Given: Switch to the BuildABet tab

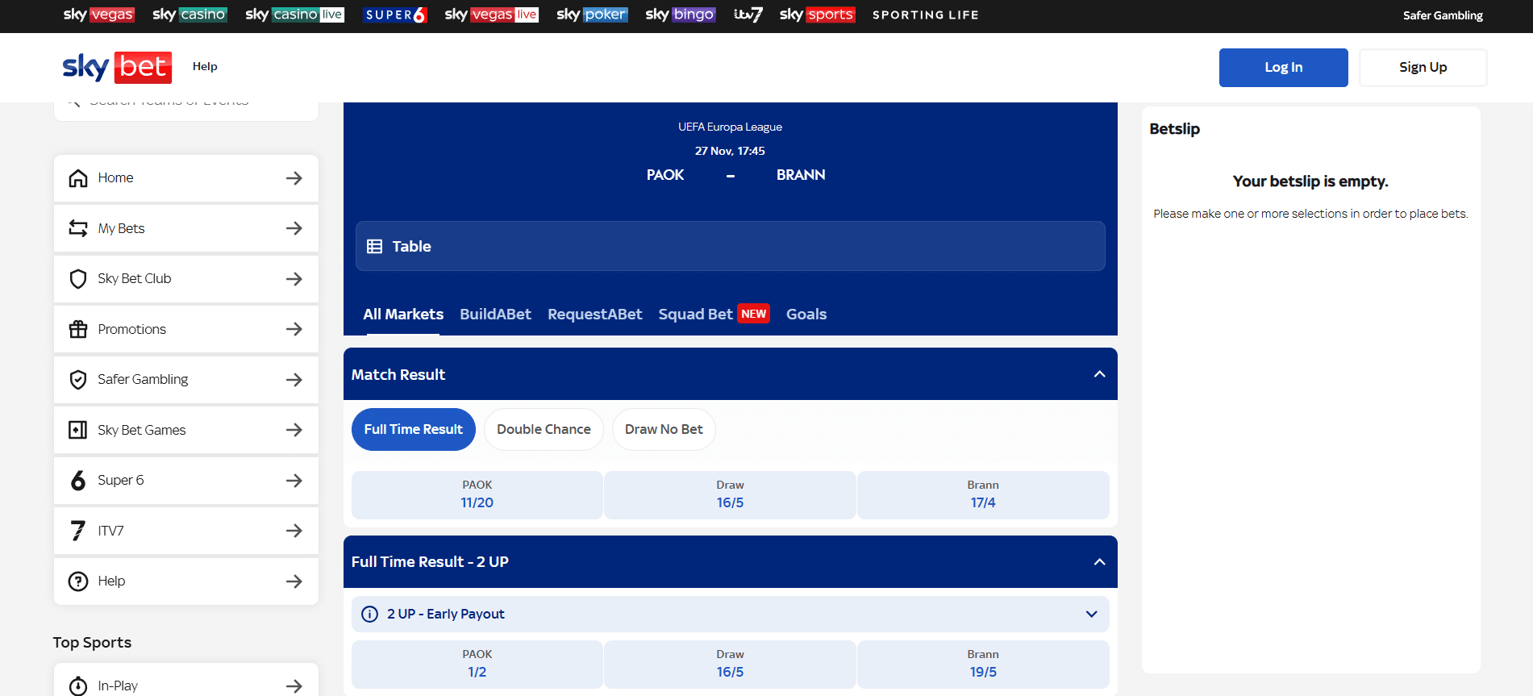Looking at the screenshot, I should pos(496,315).
